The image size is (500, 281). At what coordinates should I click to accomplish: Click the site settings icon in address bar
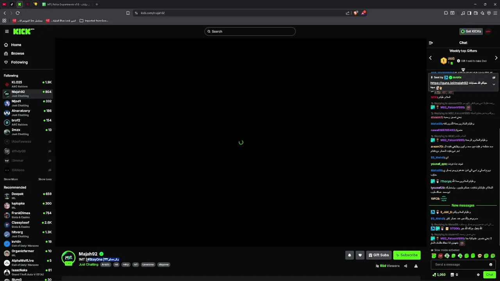coord(136,13)
